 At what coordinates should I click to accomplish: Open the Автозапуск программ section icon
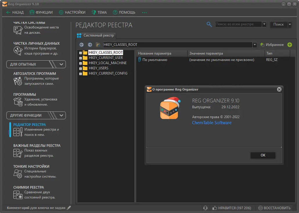click(x=18, y=81)
